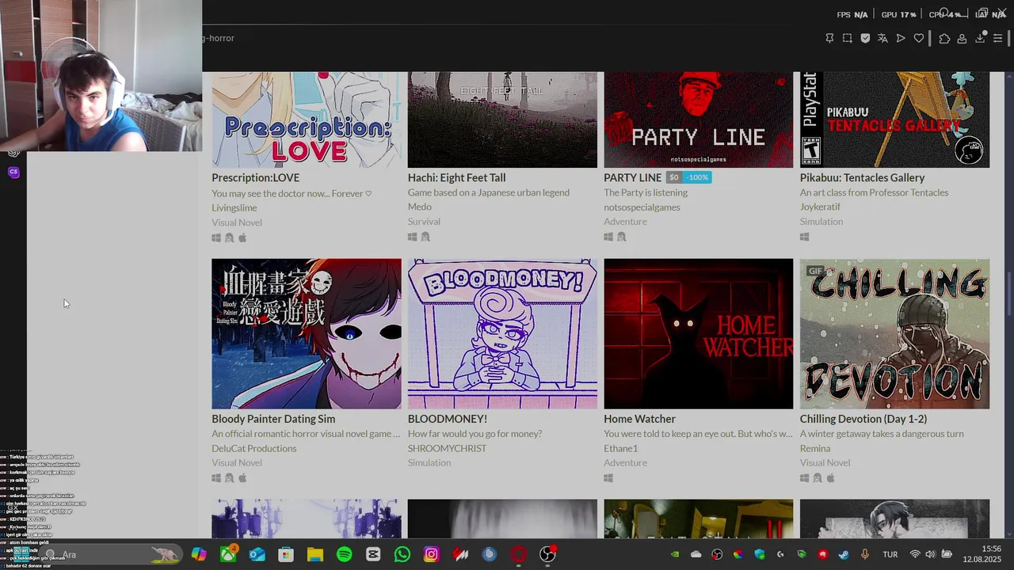Open the profile account icon
The height and width of the screenshot is (570, 1014).
click(x=962, y=38)
